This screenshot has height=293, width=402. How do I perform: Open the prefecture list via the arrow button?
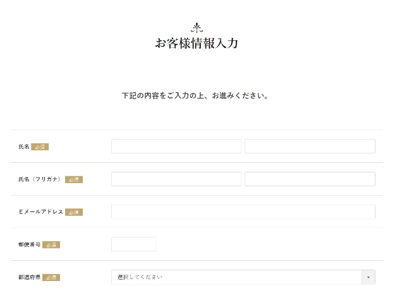(368, 277)
